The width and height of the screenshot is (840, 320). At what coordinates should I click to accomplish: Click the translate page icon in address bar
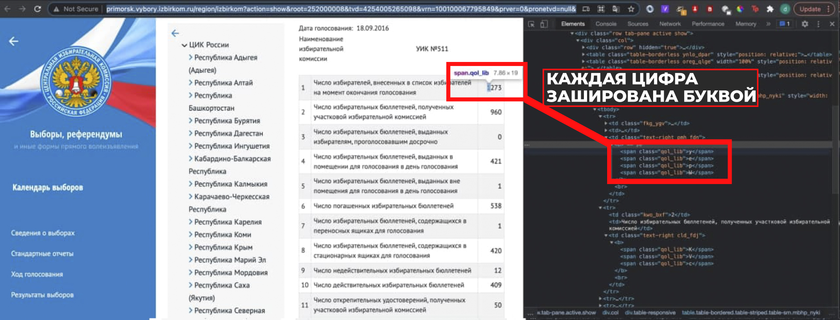[616, 9]
